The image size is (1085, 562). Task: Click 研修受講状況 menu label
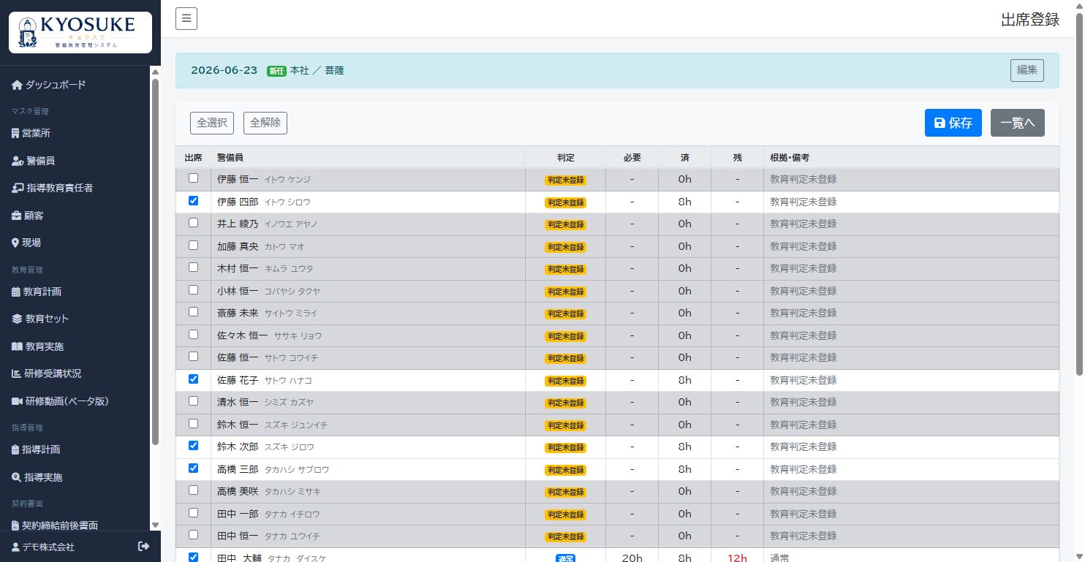tap(53, 373)
